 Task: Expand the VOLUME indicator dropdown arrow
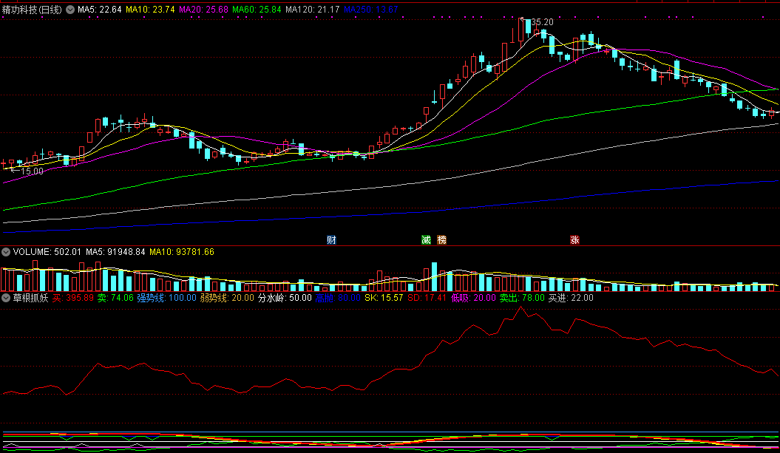(x=5, y=252)
